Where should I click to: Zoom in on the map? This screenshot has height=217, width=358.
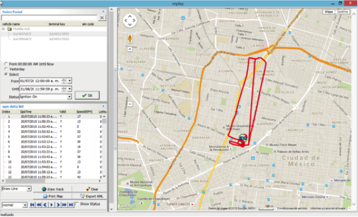[130, 49]
